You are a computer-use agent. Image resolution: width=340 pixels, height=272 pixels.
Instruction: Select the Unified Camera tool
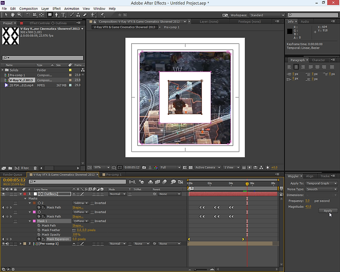34,15
